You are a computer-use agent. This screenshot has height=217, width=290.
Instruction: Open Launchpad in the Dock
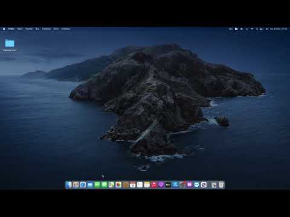(76, 184)
